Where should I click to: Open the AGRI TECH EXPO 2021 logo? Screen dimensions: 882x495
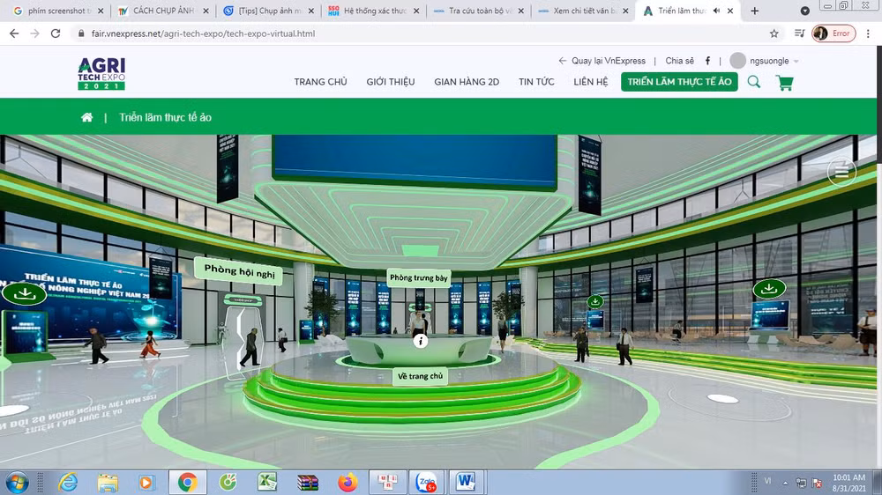(x=101, y=74)
